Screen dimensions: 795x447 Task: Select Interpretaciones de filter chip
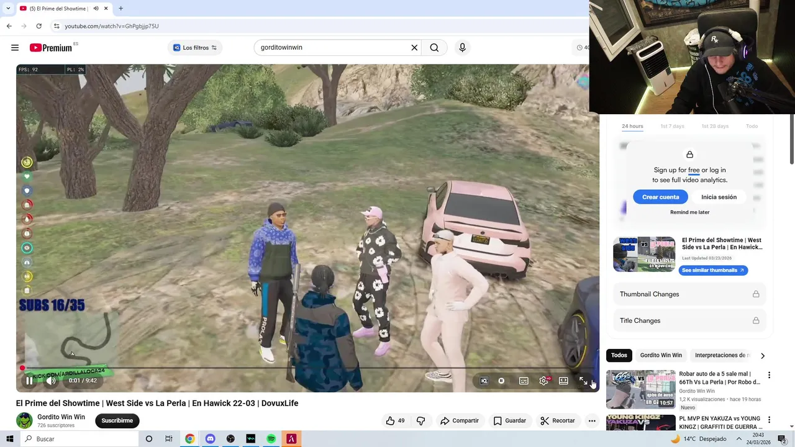(x=722, y=355)
